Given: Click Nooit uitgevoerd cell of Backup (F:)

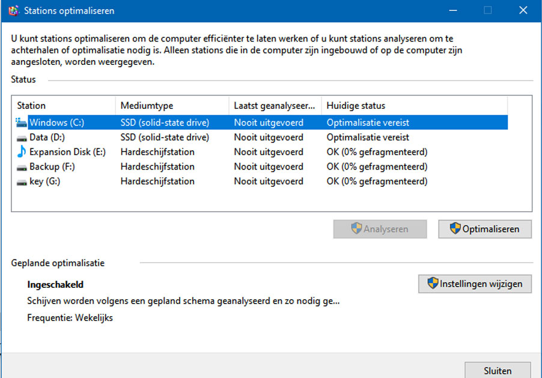Looking at the screenshot, I should pos(269,166).
